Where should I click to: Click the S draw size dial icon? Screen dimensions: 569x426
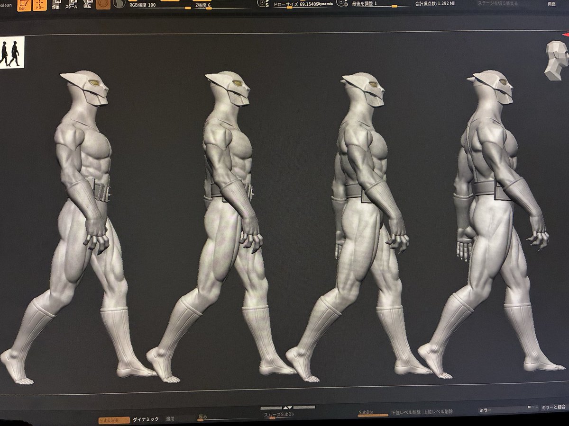(264, 4)
